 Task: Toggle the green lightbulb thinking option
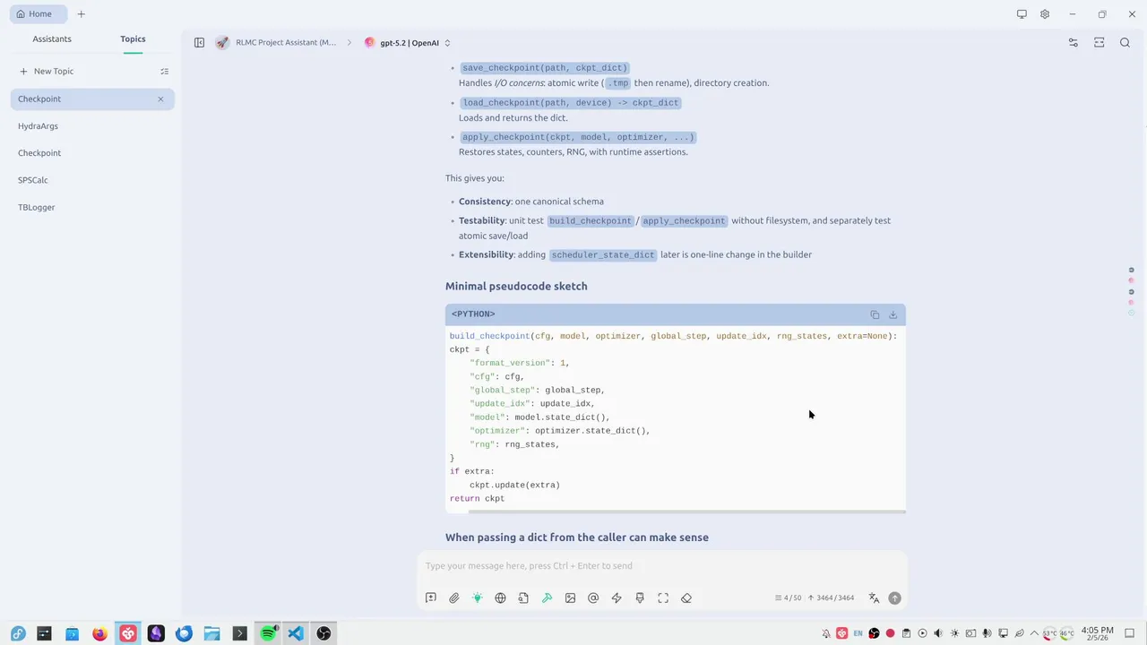coord(478,598)
